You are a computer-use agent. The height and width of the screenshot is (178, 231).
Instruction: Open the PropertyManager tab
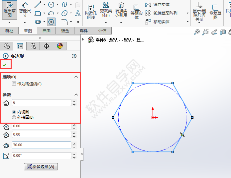point(20,46)
